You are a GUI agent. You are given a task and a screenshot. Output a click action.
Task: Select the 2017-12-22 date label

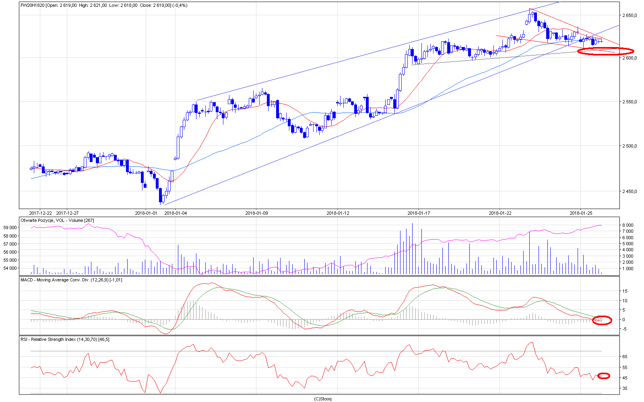[x=41, y=213]
